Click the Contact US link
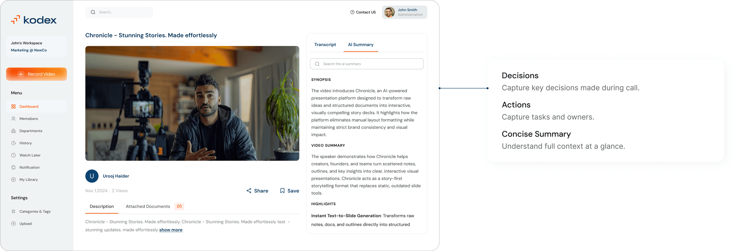This screenshot has height=251, width=737. (x=363, y=12)
